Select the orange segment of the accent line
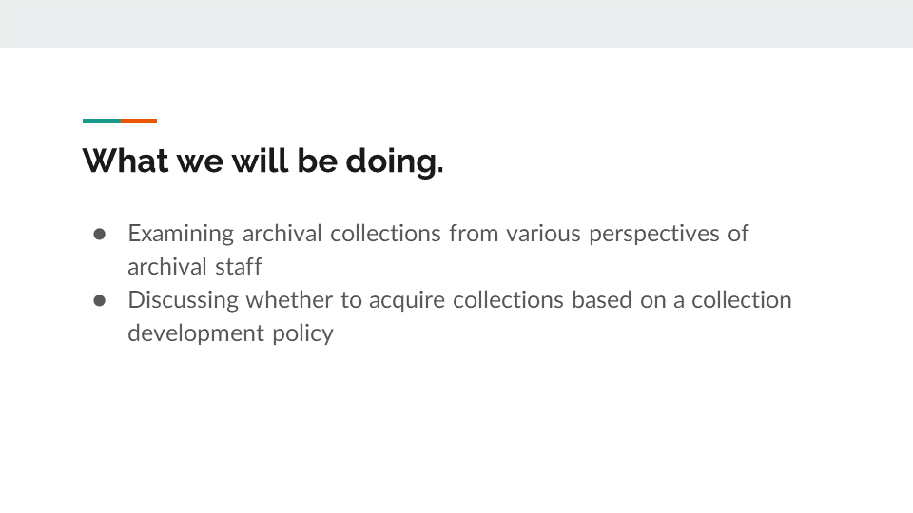 coord(139,121)
